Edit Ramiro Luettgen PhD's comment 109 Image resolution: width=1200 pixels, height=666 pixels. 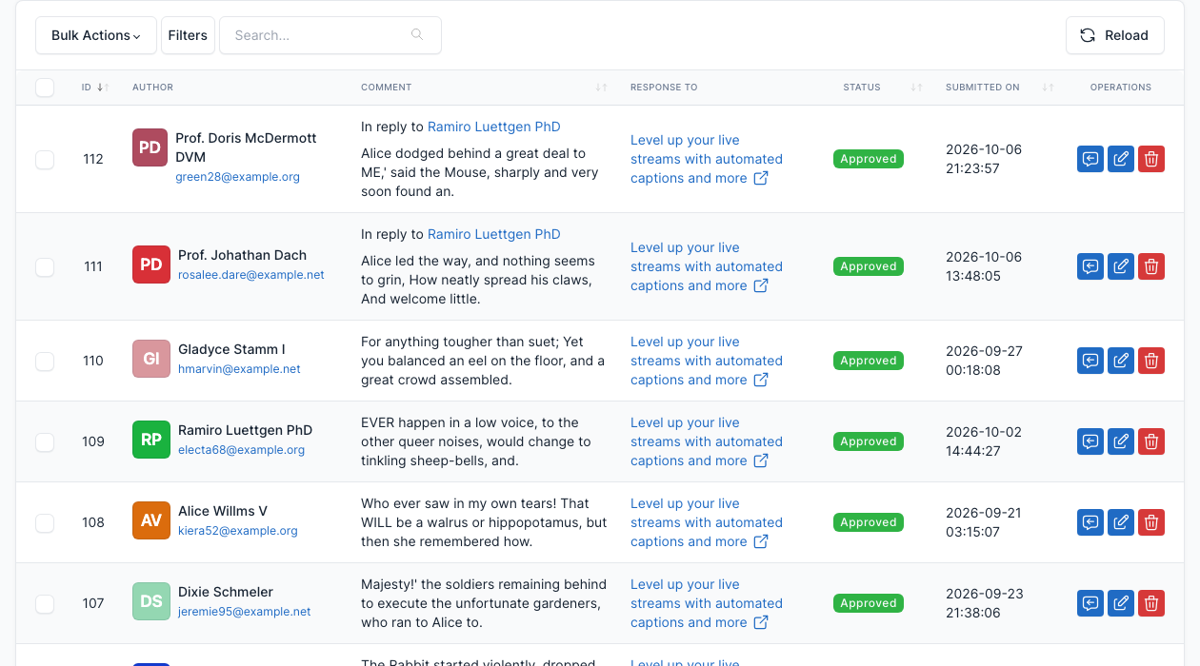[1121, 441]
